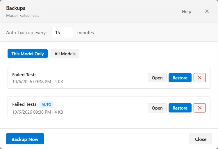Viewport: 218px width, 149px height.
Task: Click the Backup Now button
Action: point(25,139)
